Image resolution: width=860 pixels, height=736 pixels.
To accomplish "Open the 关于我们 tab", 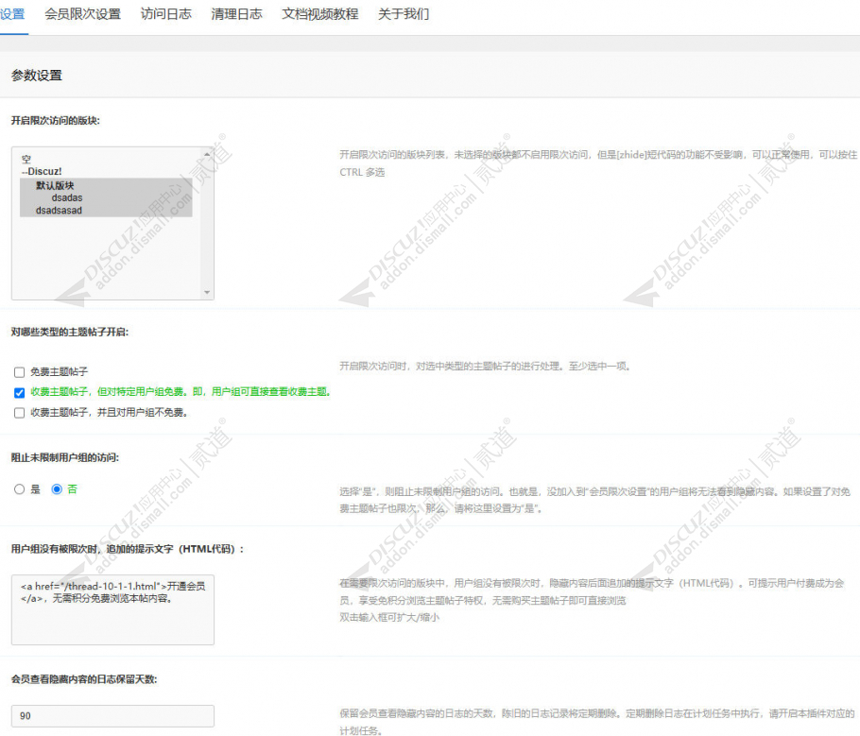I will point(404,14).
